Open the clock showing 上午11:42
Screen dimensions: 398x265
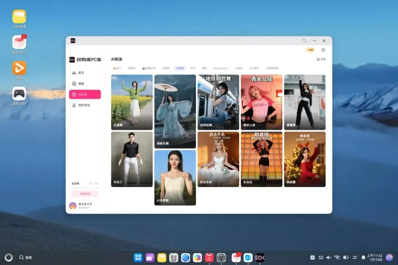pyautogui.click(x=375, y=257)
